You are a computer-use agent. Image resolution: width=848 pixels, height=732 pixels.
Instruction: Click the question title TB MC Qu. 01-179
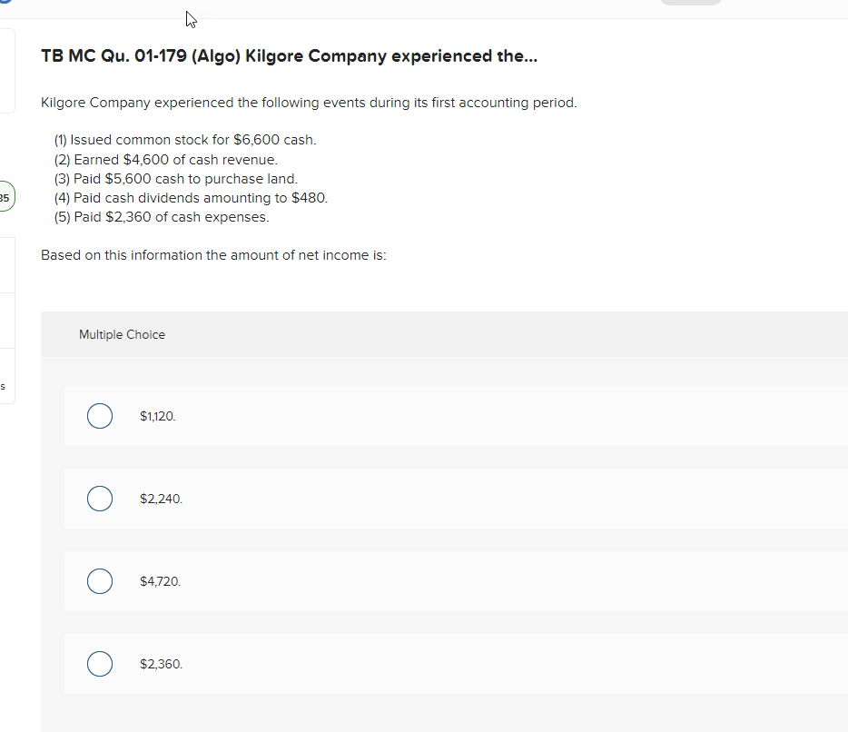point(289,55)
